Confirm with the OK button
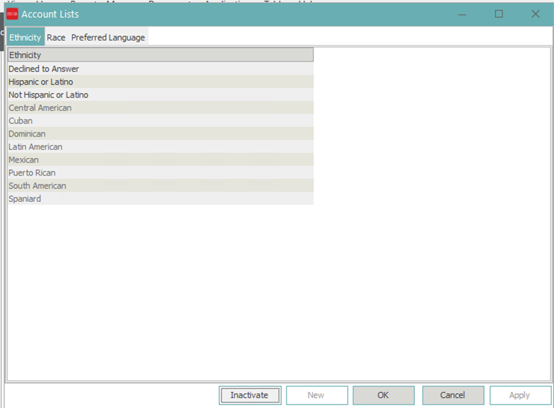This screenshot has height=408, width=554. [x=383, y=395]
